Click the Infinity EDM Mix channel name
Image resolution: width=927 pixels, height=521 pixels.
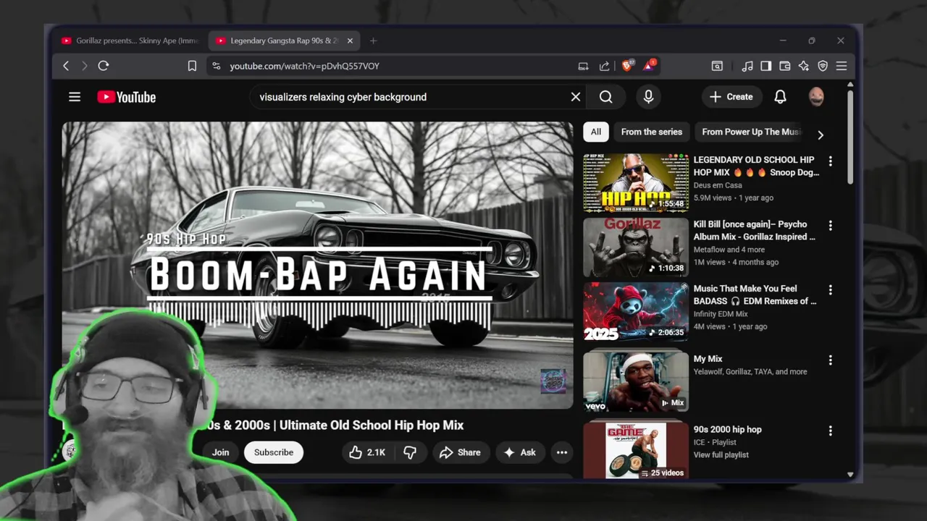click(721, 314)
